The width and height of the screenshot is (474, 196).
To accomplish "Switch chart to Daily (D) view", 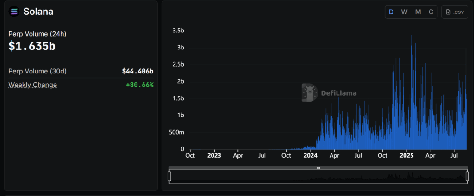I will pos(391,12).
